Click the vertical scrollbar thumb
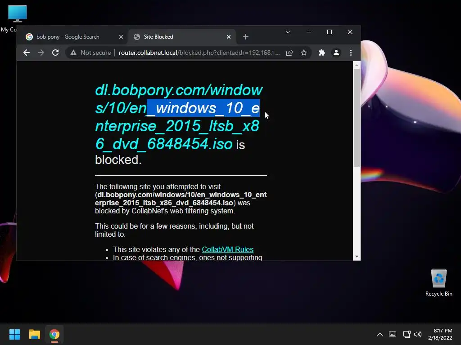The image size is (461, 345). point(357,117)
